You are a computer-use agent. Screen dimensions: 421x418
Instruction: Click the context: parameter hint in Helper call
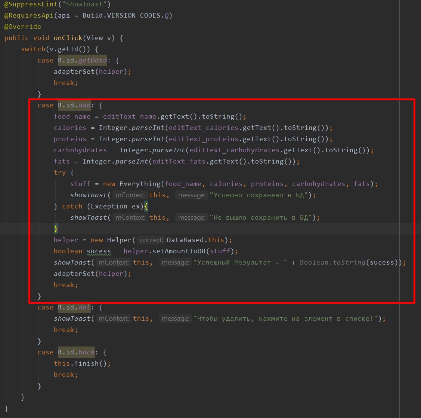point(151,240)
